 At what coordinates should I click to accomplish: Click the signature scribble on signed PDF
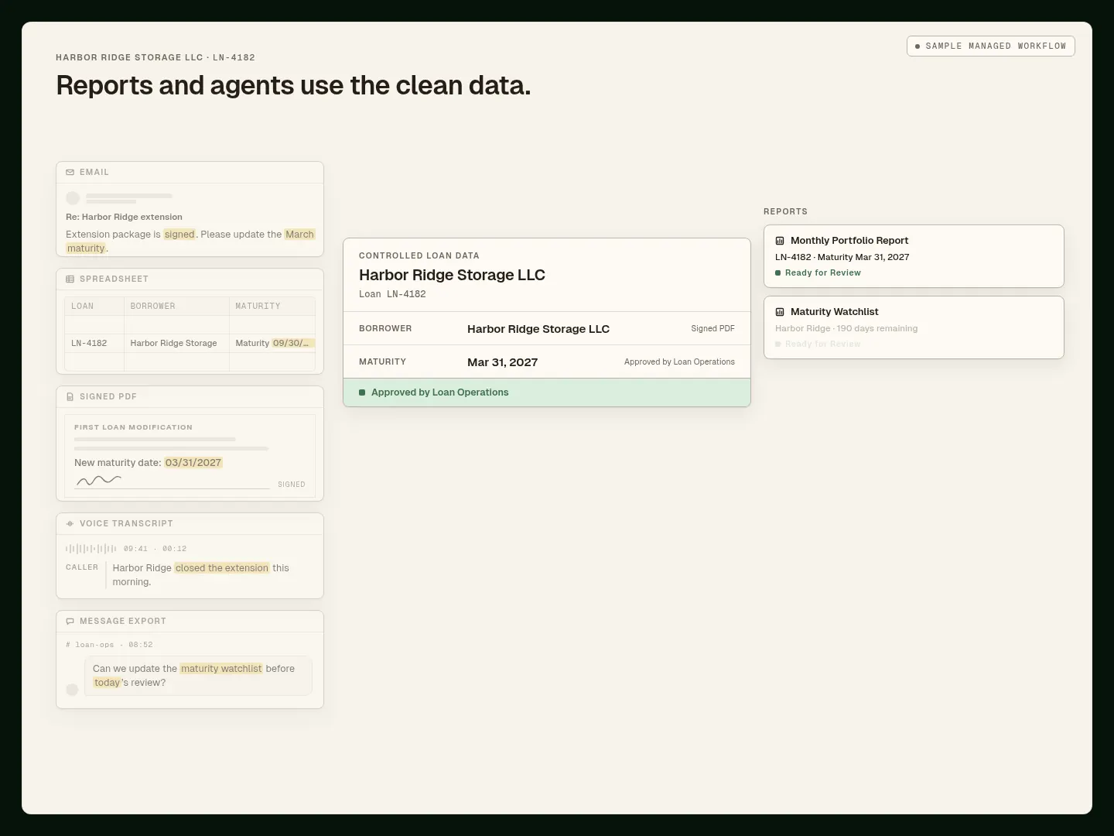pyautogui.click(x=98, y=481)
